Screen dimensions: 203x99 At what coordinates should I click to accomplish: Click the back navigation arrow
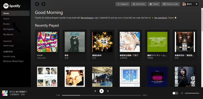tap(37, 4)
